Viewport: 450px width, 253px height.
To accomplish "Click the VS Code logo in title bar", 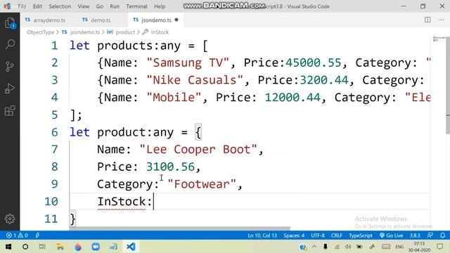I will tap(7, 6).
